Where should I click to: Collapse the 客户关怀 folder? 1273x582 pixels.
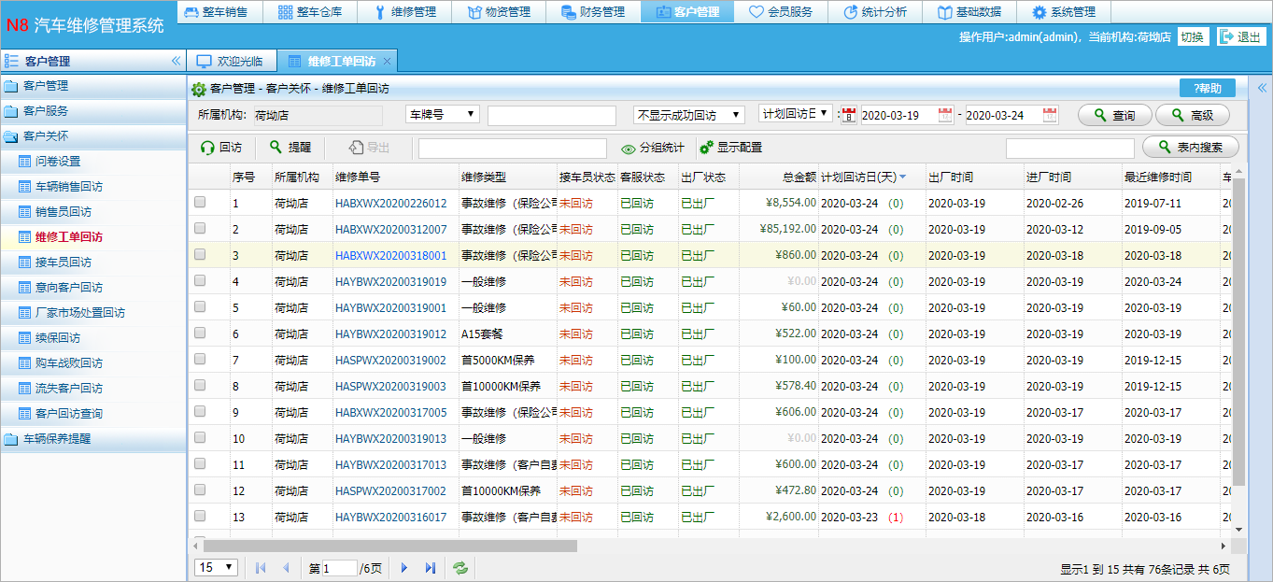pos(93,136)
